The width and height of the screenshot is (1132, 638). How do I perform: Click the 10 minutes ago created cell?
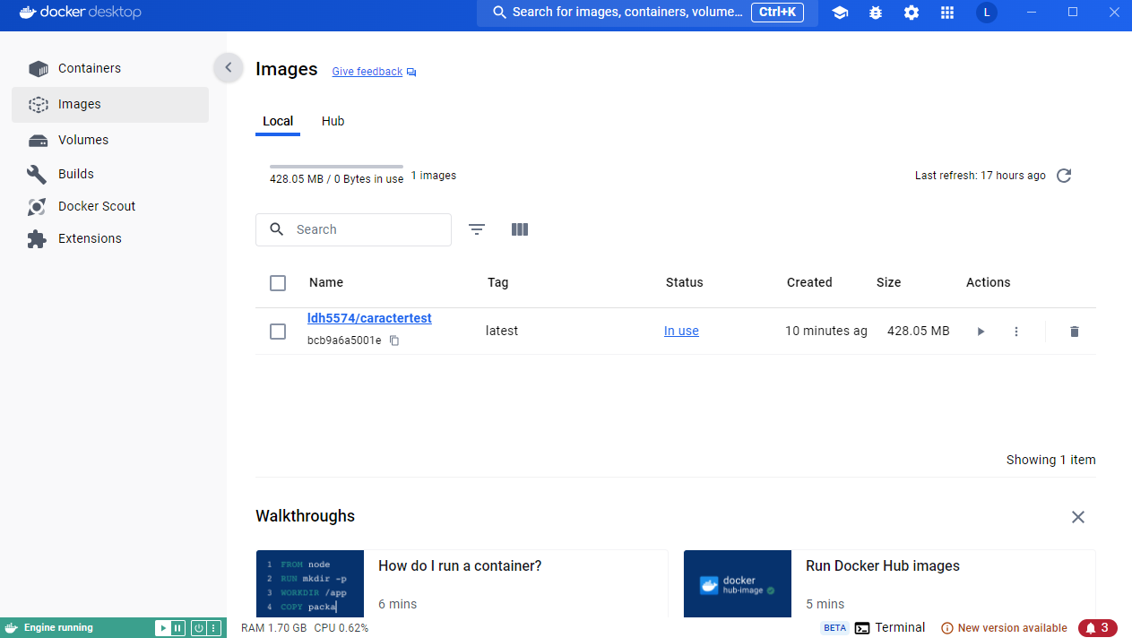point(826,331)
